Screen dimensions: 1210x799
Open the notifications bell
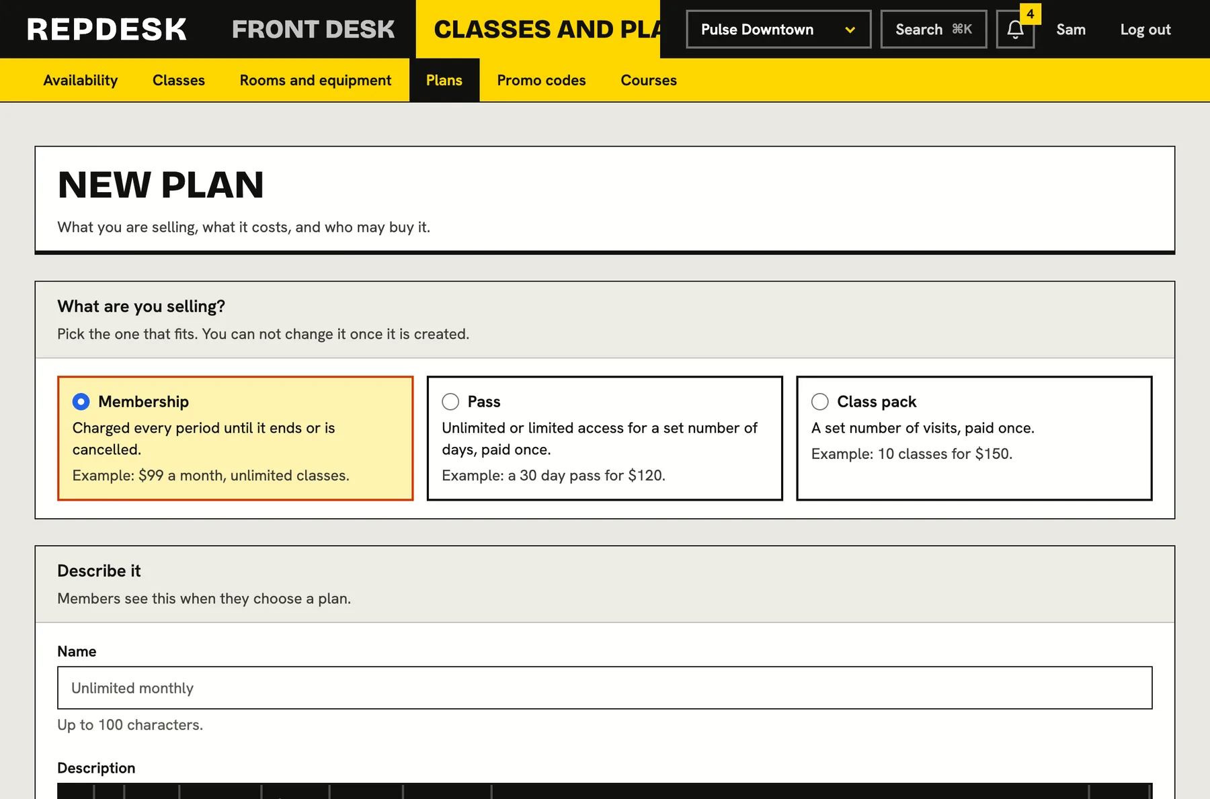tap(1015, 30)
